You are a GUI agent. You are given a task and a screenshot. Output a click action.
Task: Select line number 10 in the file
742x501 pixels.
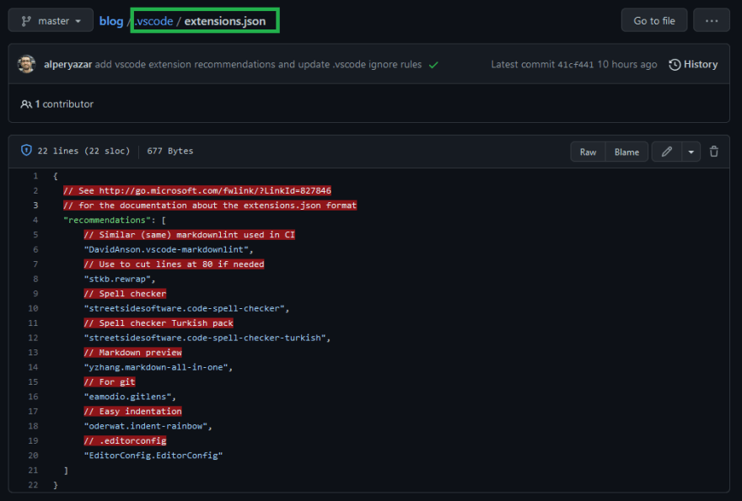pos(34,308)
